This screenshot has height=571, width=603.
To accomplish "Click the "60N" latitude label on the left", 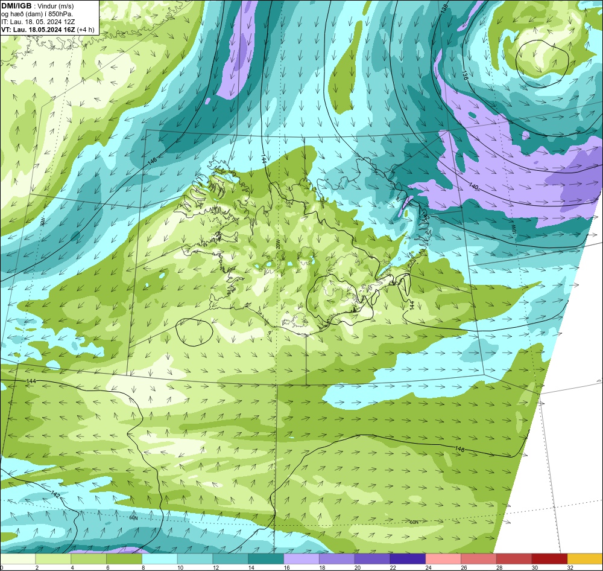I will pos(133,518).
